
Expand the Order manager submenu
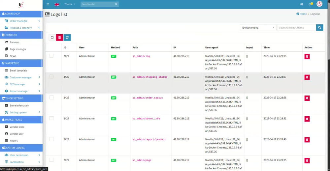coord(39,20)
